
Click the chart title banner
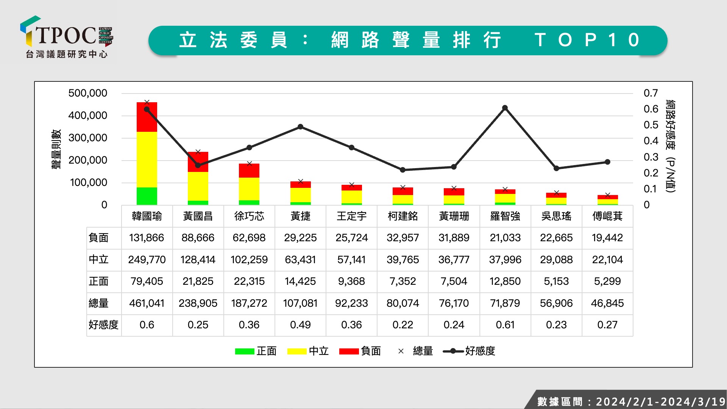click(407, 40)
